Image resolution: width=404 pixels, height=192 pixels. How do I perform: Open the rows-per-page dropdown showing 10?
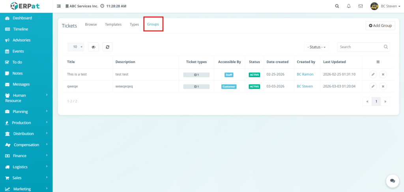(x=76, y=47)
